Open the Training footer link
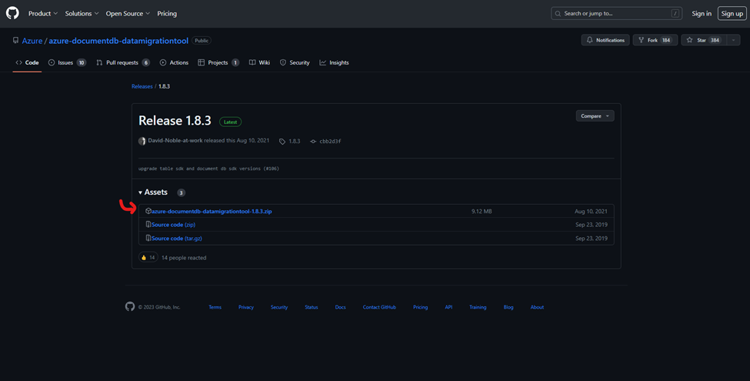Image resolution: width=750 pixels, height=381 pixels. coord(478,307)
